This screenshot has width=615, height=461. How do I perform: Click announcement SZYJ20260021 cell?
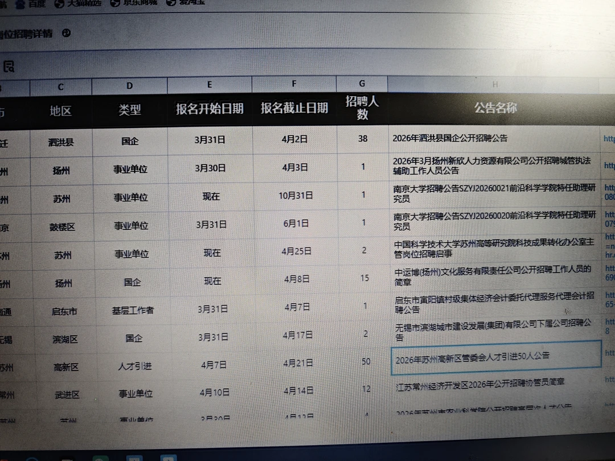(x=495, y=194)
